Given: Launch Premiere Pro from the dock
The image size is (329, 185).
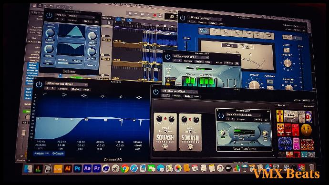Looking at the screenshot, I should pos(97,168).
